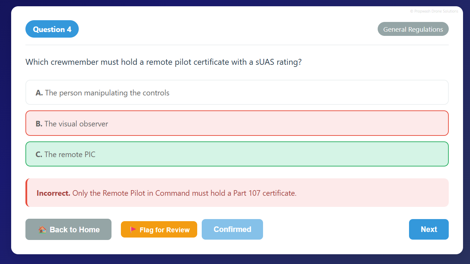Click the question text about sUAS rating

163,62
